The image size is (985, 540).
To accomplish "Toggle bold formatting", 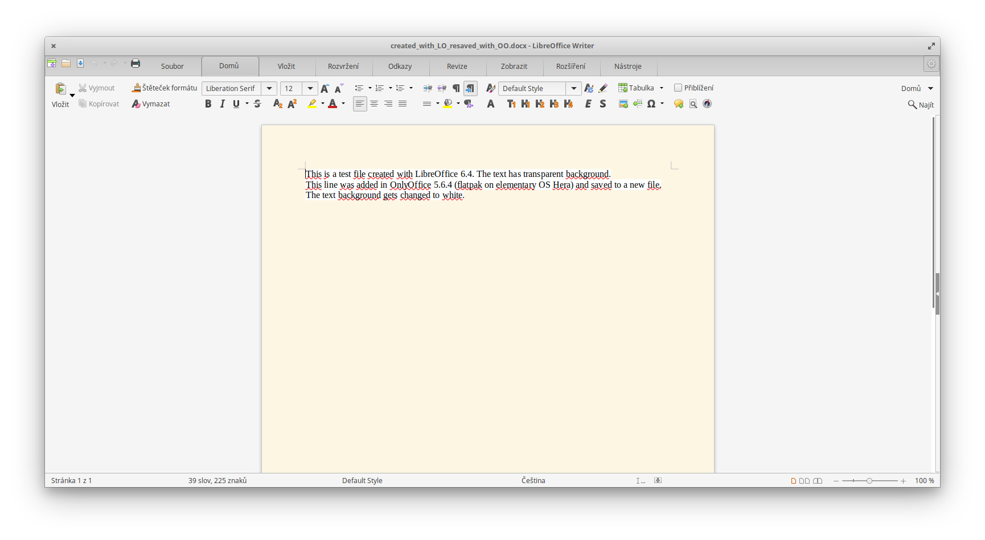I will (x=208, y=104).
